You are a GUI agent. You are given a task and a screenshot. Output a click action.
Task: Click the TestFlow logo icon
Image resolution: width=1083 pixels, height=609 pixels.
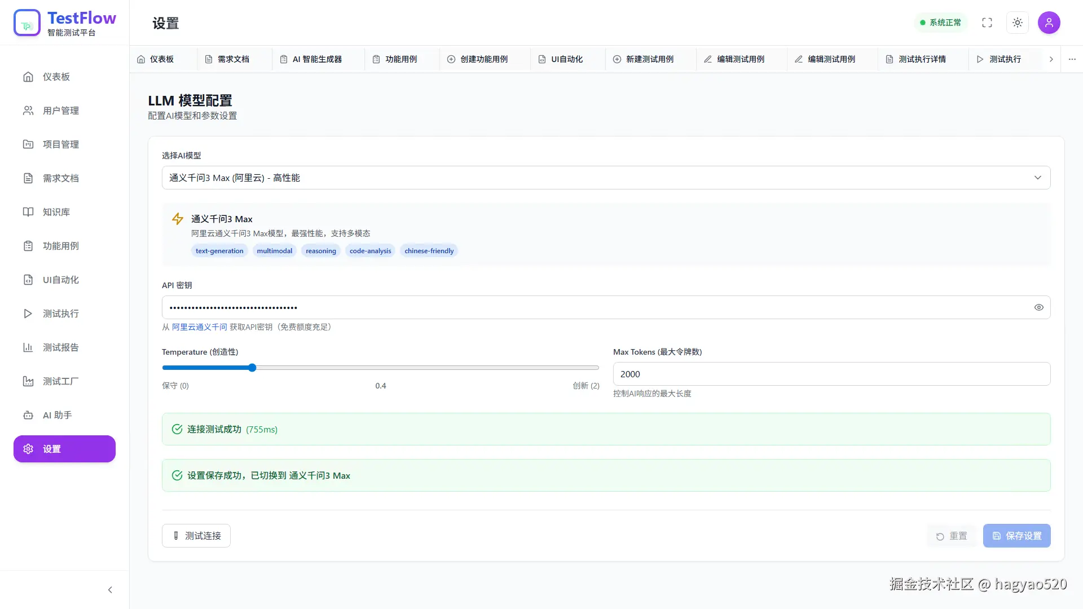[27, 23]
